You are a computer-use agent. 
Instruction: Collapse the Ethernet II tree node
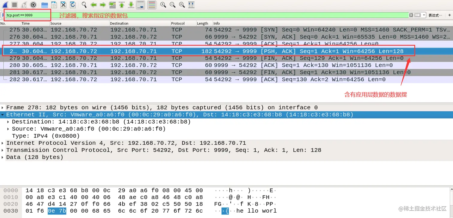click(x=3, y=115)
